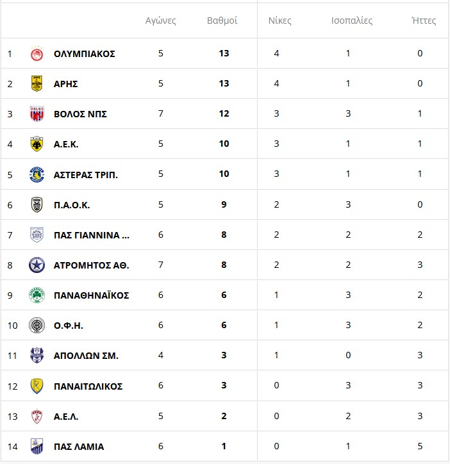Open the ΑΠΟΛΛΩΝ ΣΜ. team link

point(86,356)
